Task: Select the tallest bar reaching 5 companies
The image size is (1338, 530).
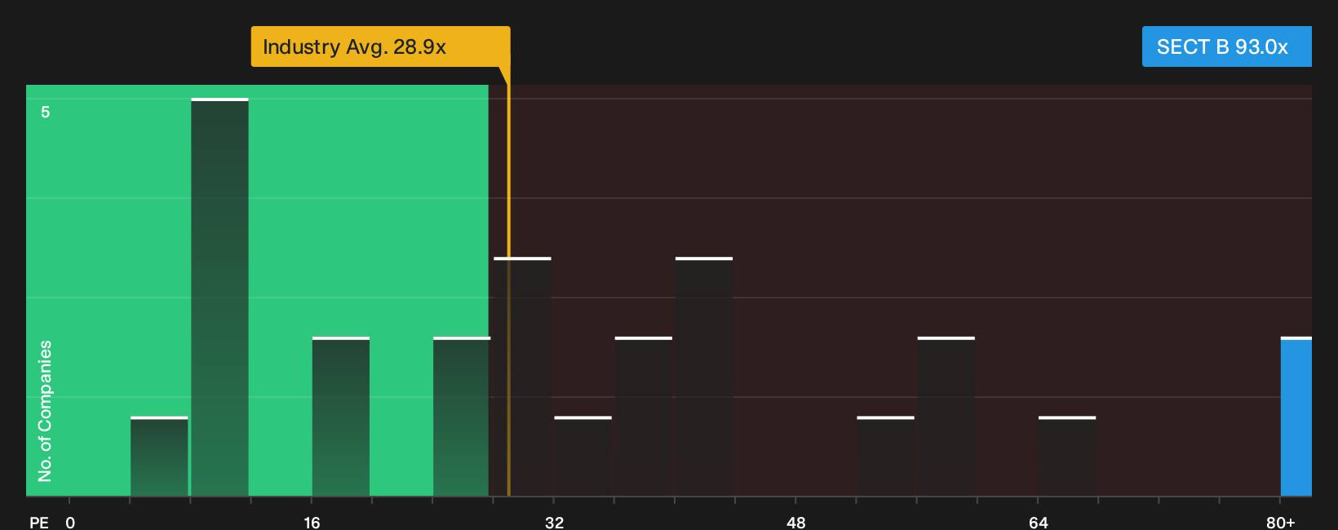Action: tap(219, 297)
